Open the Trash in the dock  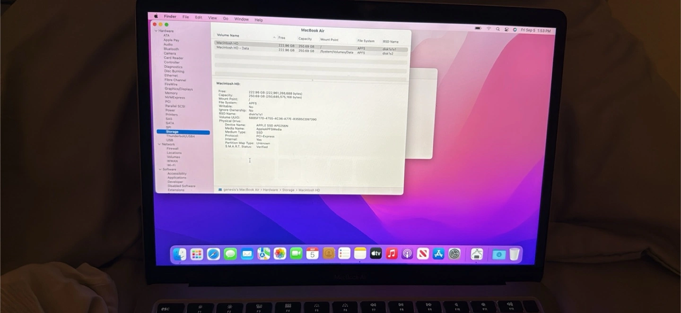(x=515, y=254)
